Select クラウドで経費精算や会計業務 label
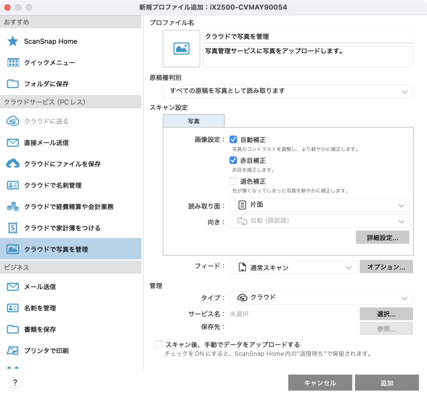This screenshot has width=427, height=397. 69,206
